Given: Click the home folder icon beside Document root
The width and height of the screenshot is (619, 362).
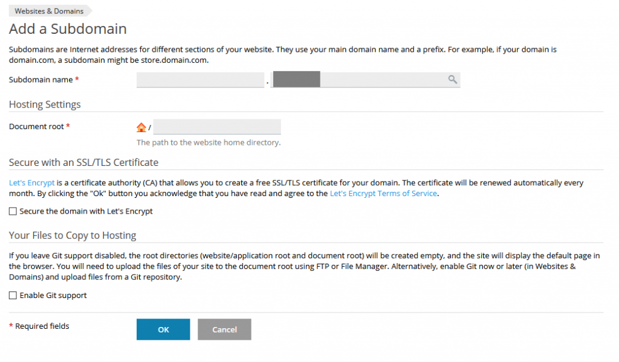Looking at the screenshot, I should click(141, 127).
